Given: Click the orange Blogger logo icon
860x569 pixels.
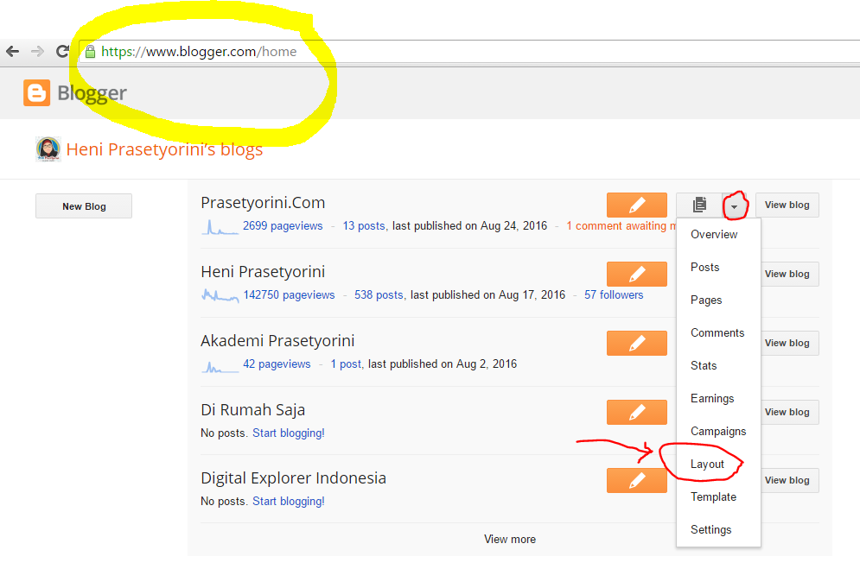Looking at the screenshot, I should click(x=37, y=92).
